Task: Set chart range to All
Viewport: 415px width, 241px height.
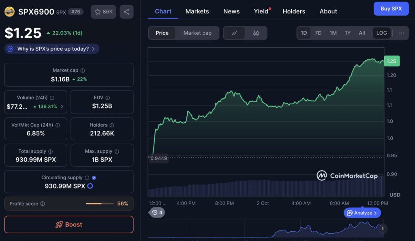Action: pos(362,33)
